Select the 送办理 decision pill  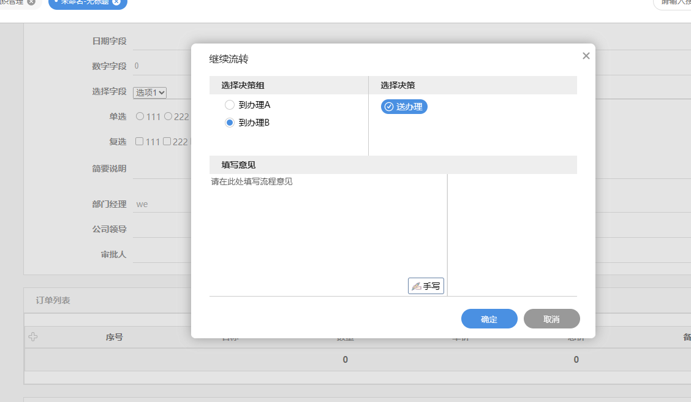[404, 107]
